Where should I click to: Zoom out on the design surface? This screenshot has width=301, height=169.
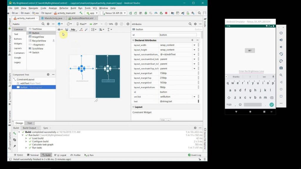tap(106, 24)
